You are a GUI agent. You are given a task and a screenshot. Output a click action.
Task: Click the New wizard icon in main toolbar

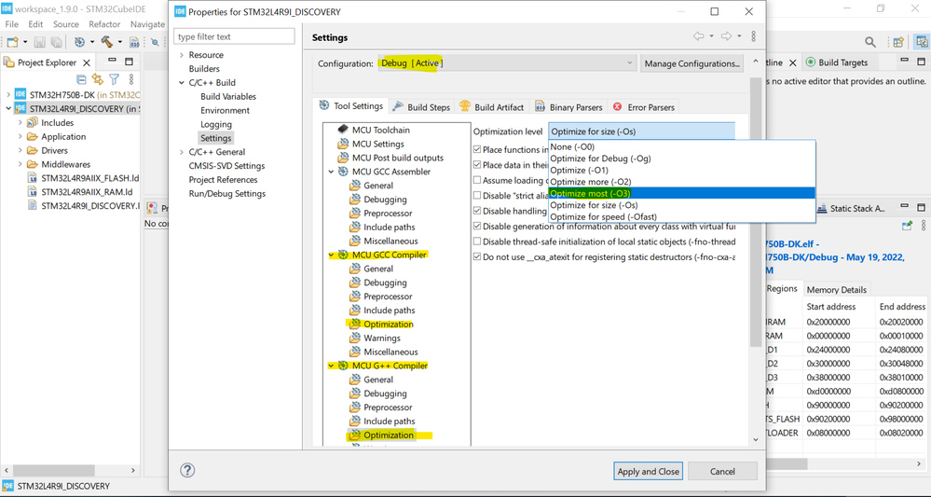[x=12, y=42]
